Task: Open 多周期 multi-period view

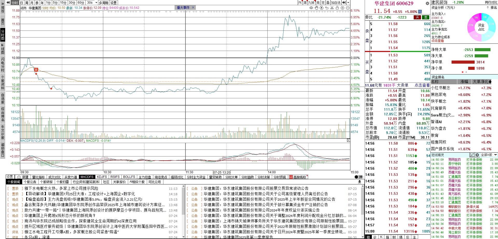Action: 103,3
